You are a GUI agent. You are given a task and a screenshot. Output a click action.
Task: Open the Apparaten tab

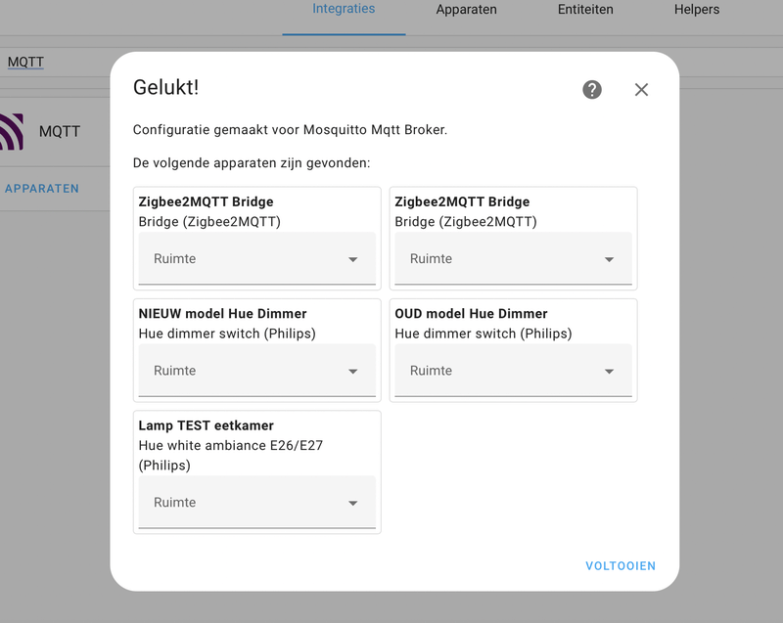click(x=466, y=10)
